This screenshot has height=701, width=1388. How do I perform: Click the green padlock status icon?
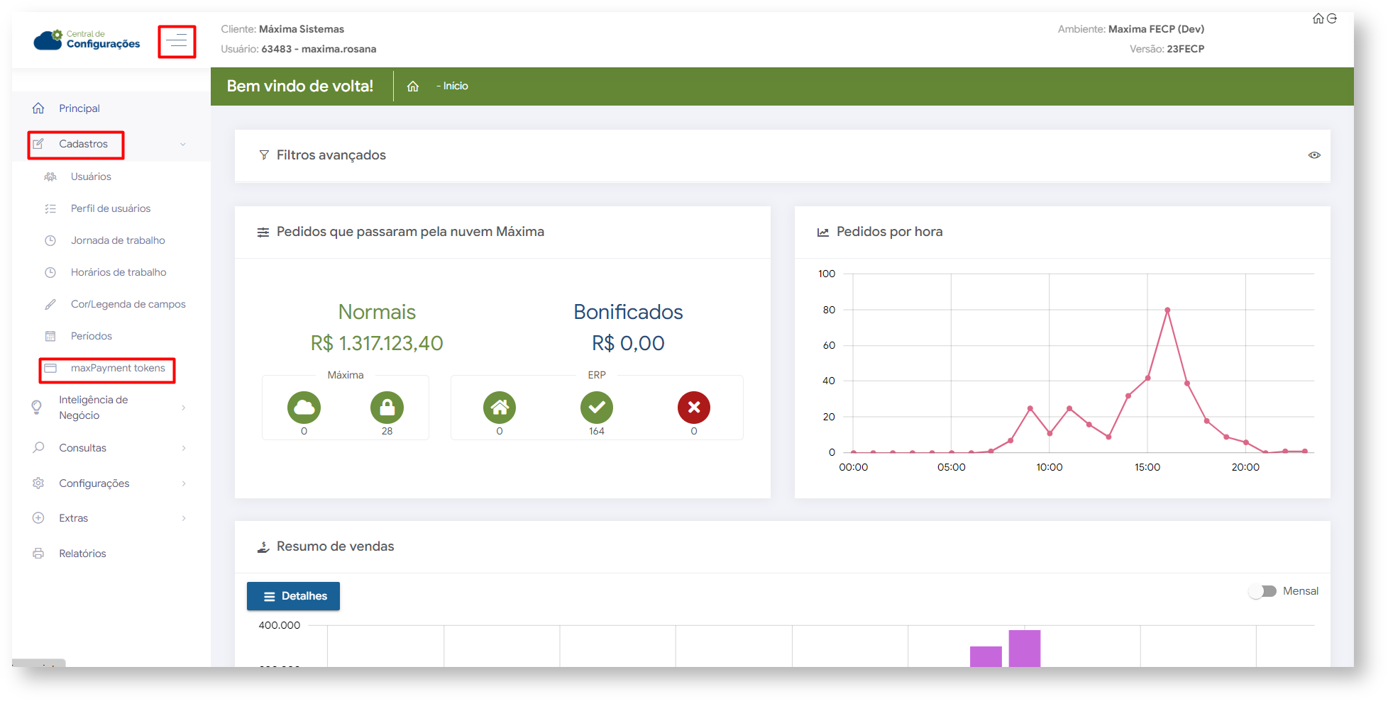click(x=387, y=408)
